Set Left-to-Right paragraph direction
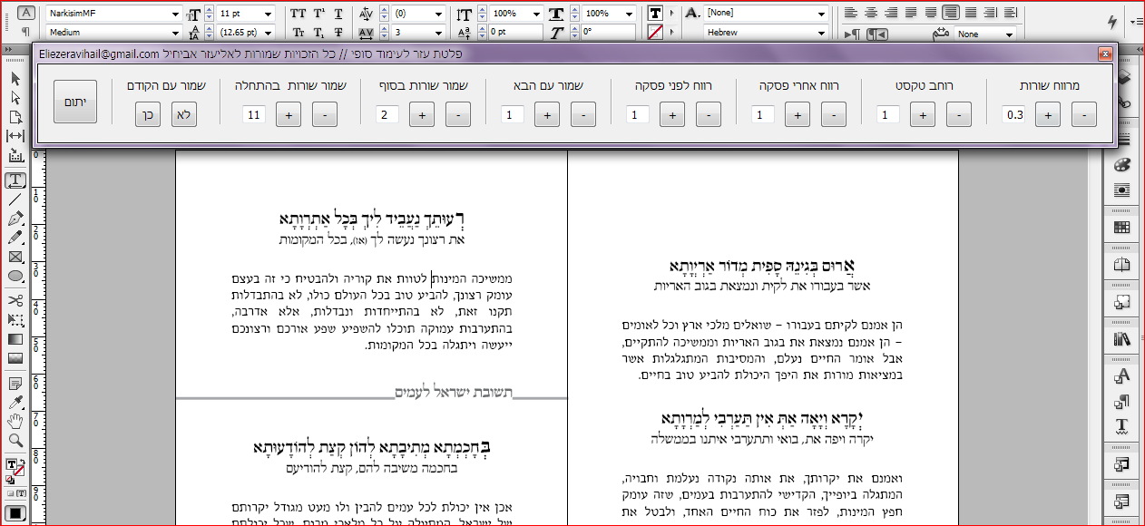This screenshot has height=526, width=1145. pos(853,34)
